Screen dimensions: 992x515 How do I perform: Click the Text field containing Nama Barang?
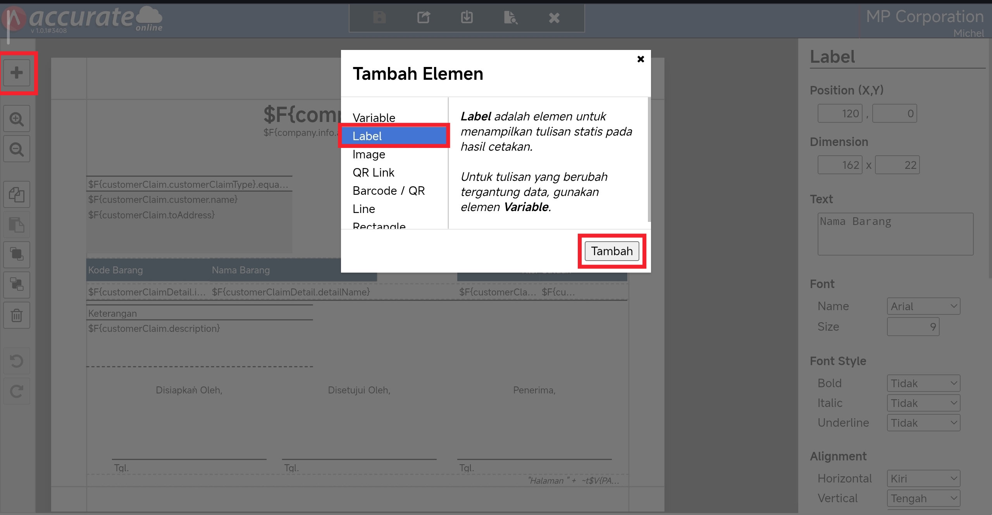pyautogui.click(x=895, y=234)
